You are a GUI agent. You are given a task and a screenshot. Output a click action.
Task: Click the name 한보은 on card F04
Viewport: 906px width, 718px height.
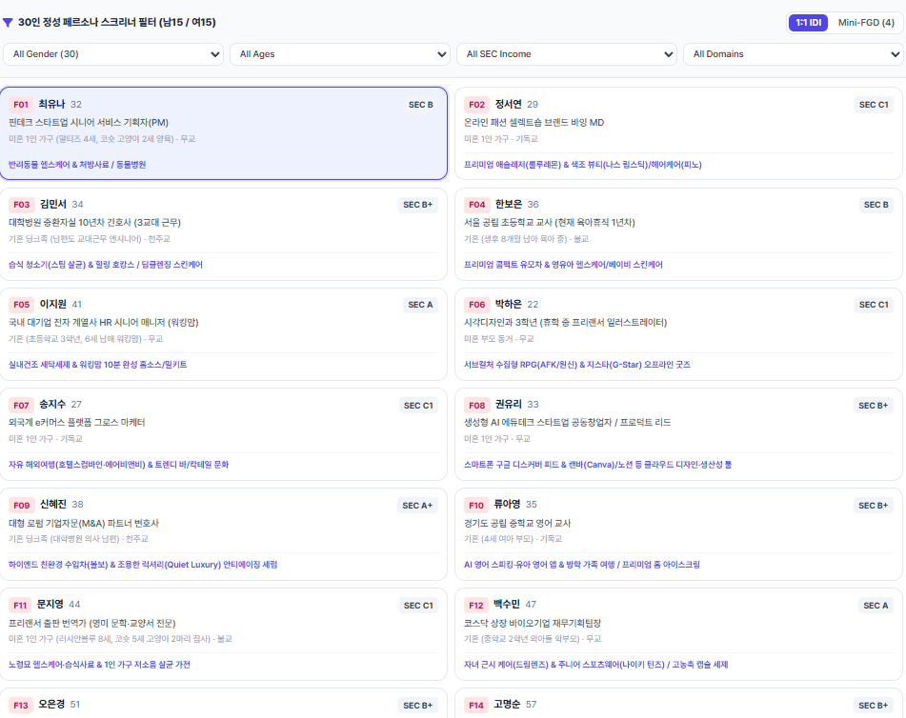click(x=509, y=204)
